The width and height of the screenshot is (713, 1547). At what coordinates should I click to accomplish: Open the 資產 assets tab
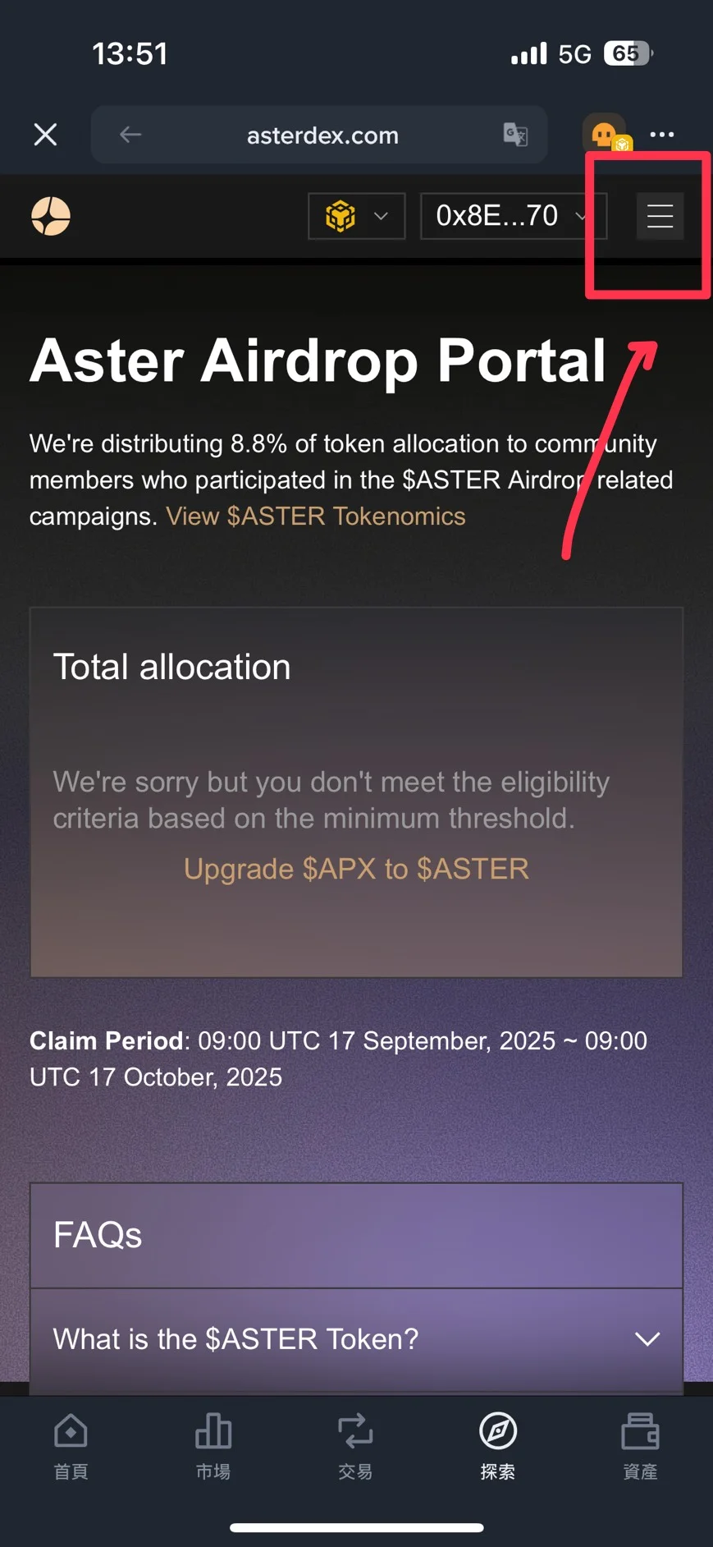point(640,1446)
